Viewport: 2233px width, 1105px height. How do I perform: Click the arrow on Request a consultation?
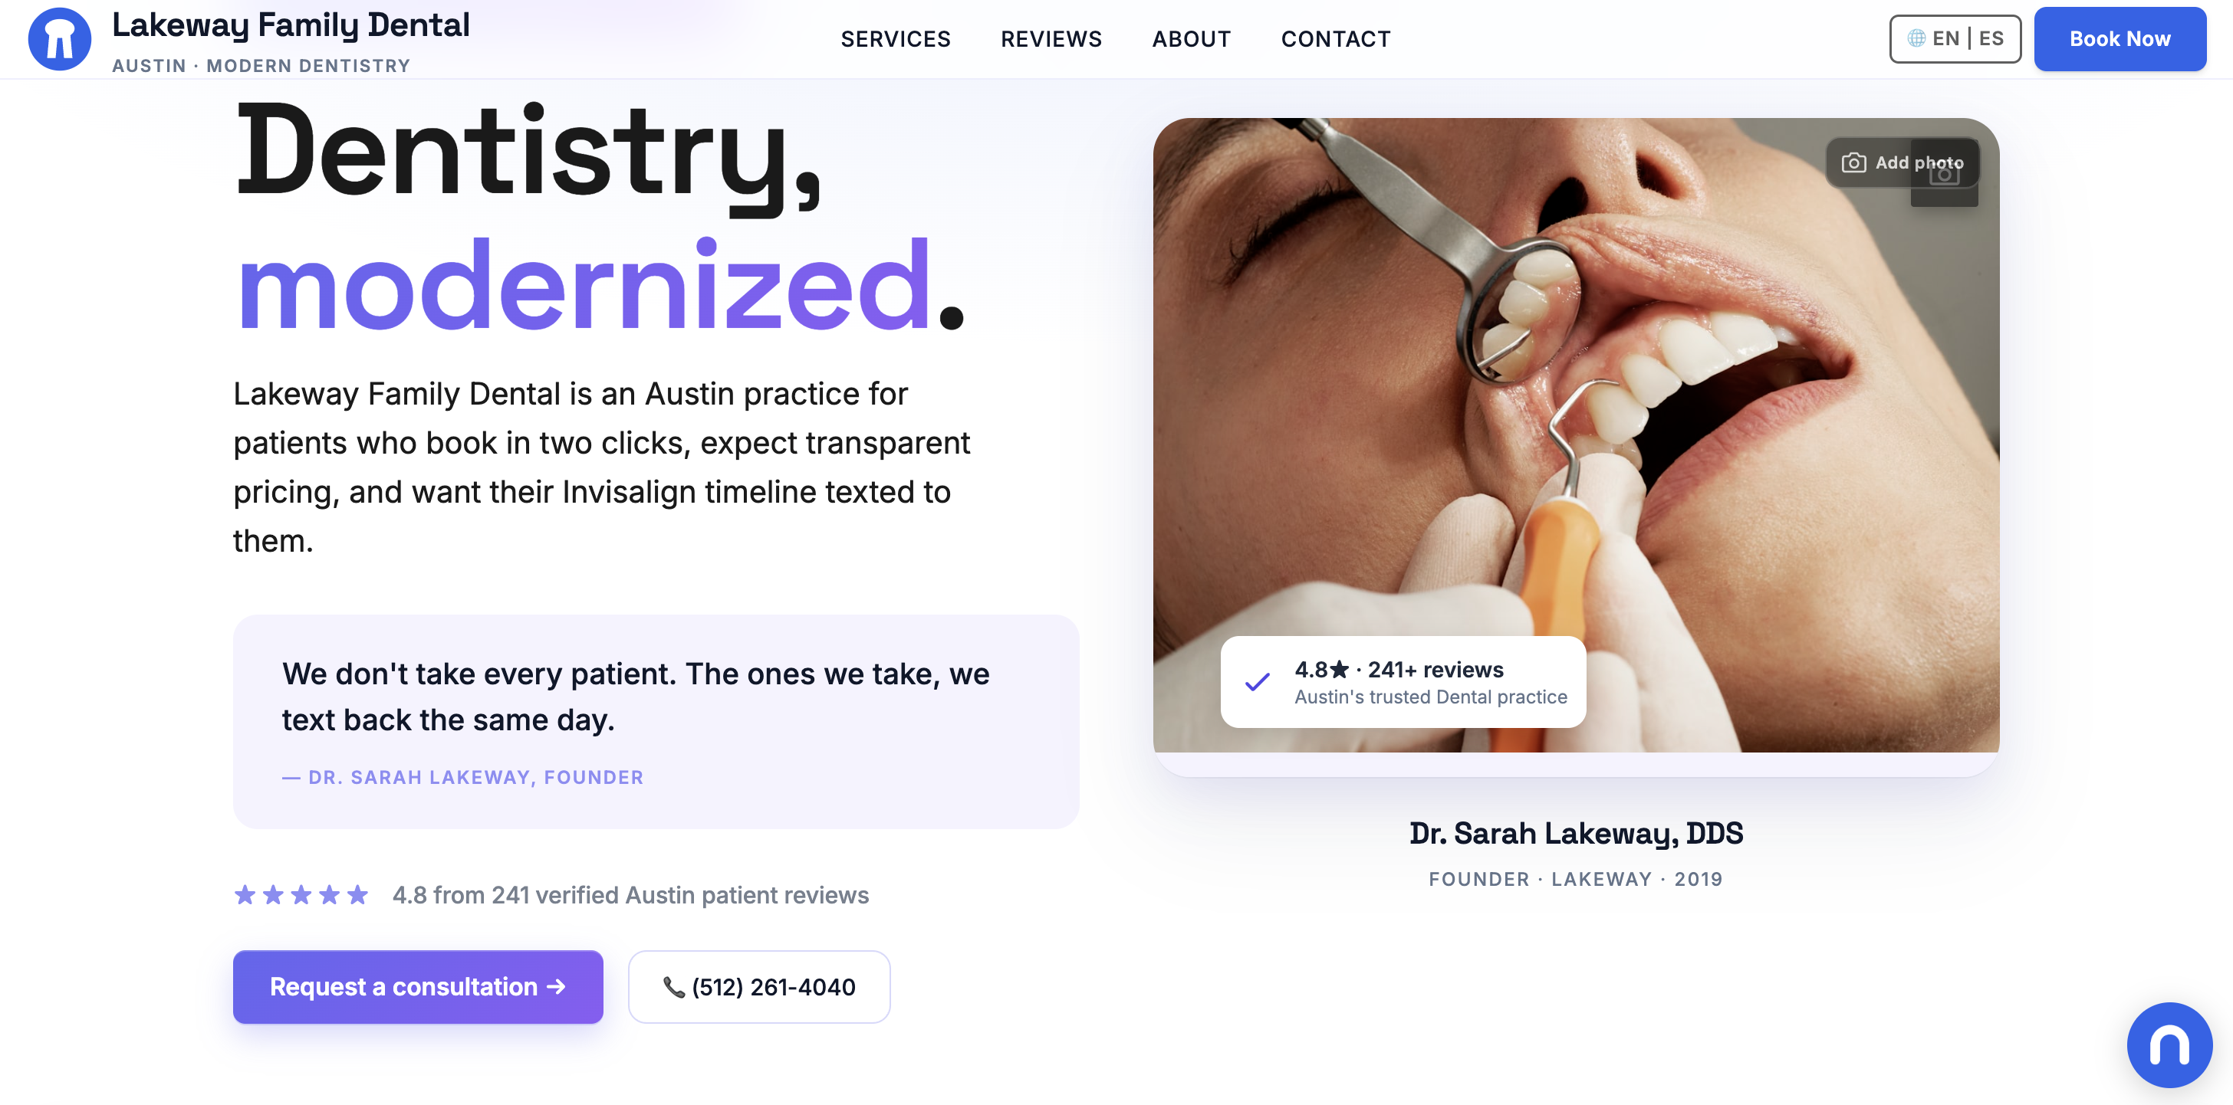point(557,986)
